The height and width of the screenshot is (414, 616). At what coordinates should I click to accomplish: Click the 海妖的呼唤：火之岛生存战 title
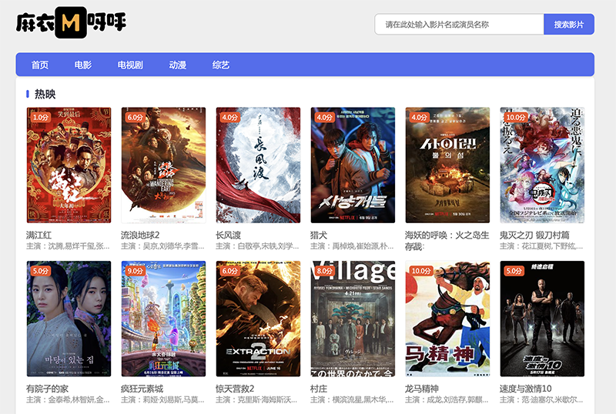tap(447, 240)
